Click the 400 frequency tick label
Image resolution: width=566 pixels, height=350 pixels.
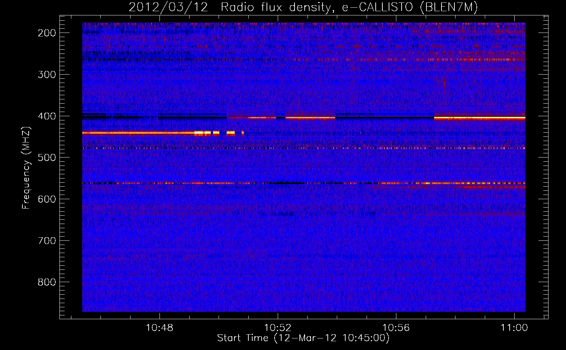pos(47,116)
